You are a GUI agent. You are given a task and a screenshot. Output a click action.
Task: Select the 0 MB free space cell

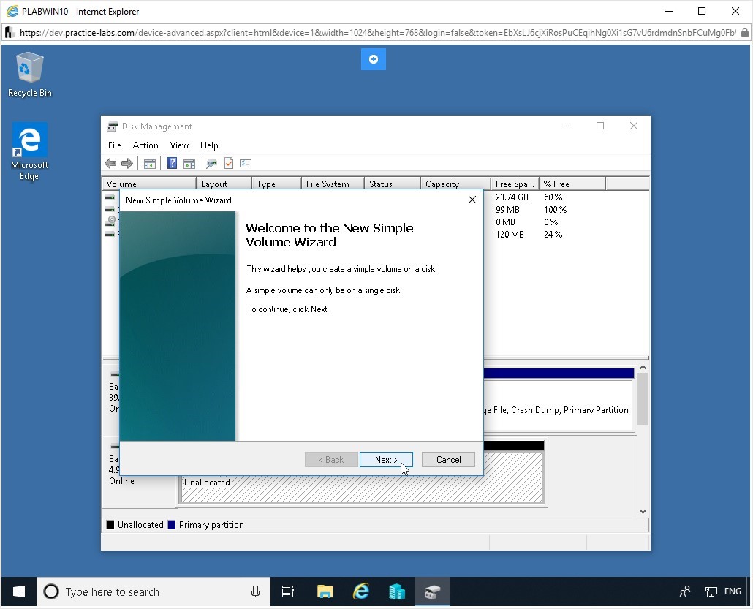click(x=505, y=222)
